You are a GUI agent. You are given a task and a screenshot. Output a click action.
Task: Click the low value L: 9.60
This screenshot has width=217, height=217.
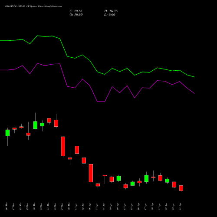click(x=110, y=15)
